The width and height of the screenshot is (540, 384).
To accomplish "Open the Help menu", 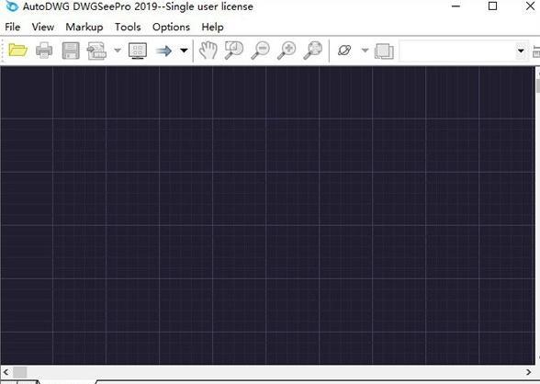I will pyautogui.click(x=212, y=27).
